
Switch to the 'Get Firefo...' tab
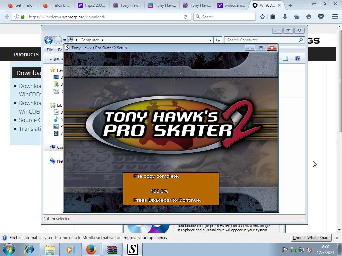[x=22, y=5]
